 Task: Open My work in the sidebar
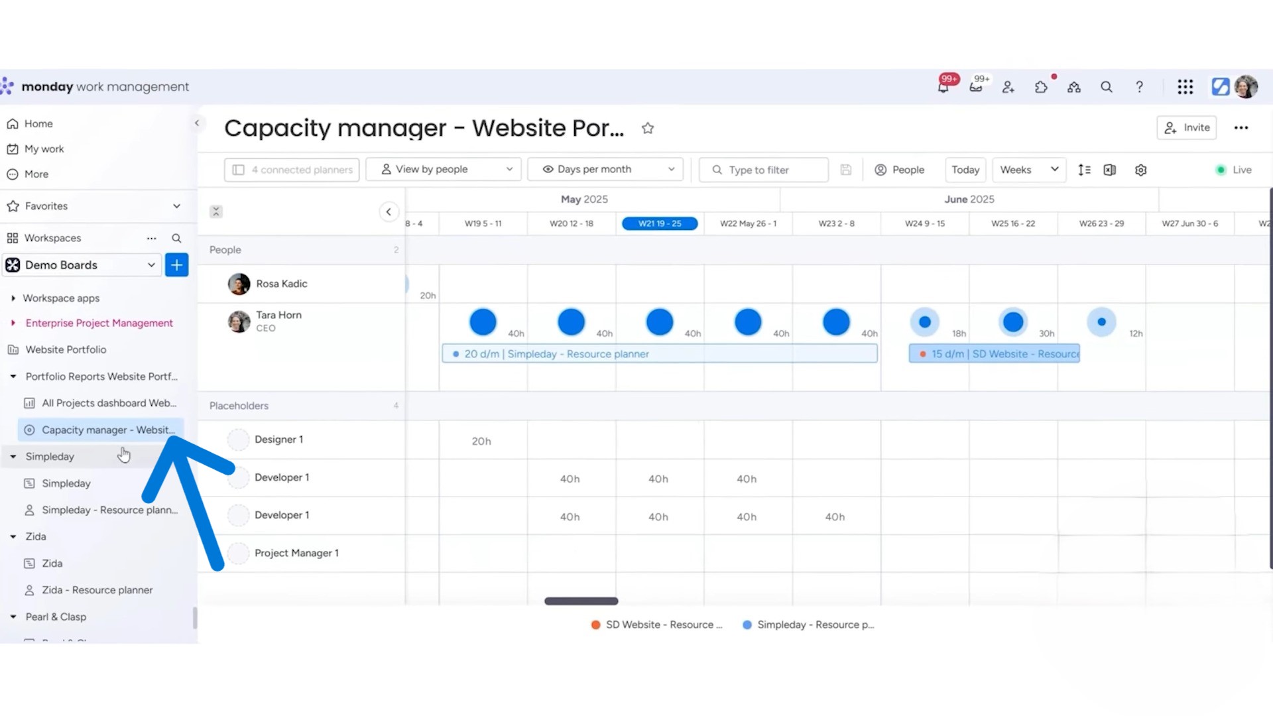coord(44,149)
